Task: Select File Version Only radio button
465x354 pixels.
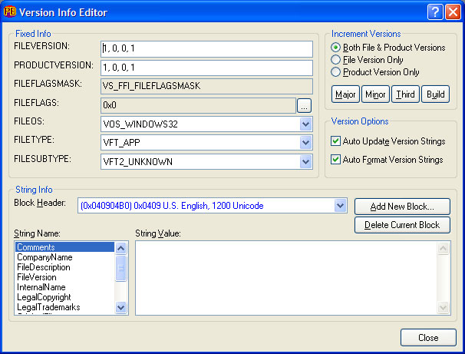Action: 335,60
